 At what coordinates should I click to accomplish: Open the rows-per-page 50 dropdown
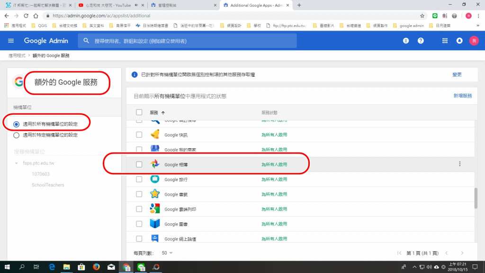click(x=167, y=253)
